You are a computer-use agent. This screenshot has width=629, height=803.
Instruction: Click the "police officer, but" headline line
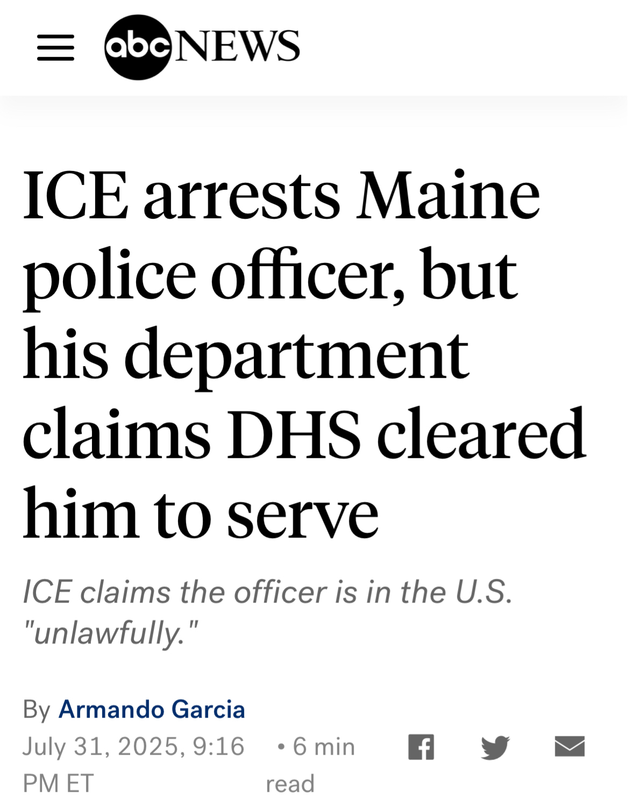click(x=270, y=275)
